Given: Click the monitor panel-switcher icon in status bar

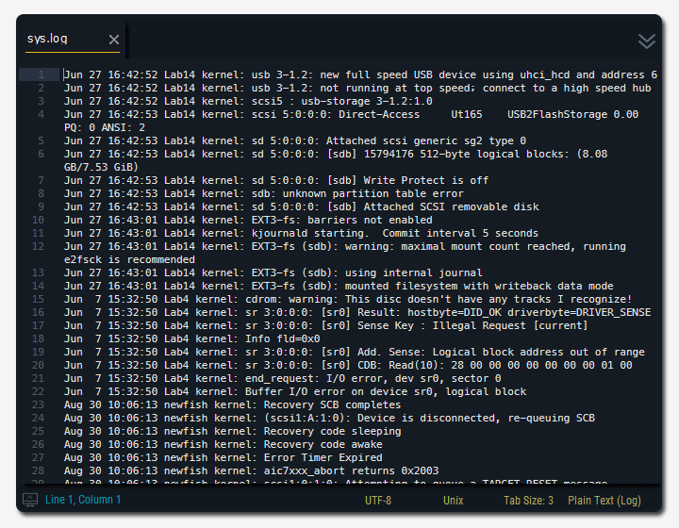Looking at the screenshot, I should tap(30, 500).
